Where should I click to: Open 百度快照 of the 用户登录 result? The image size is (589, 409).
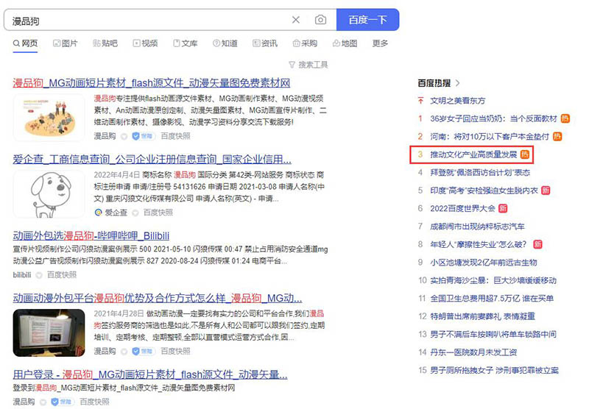coord(94,402)
